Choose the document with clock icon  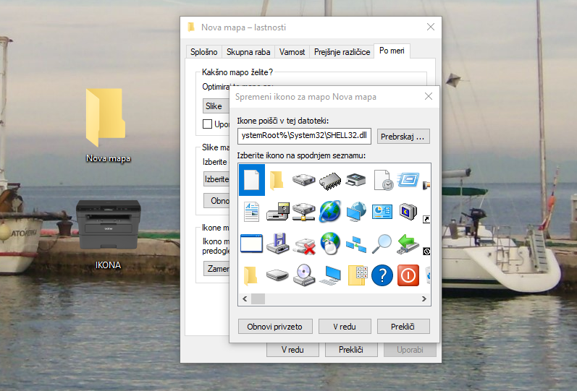pyautogui.click(x=383, y=180)
